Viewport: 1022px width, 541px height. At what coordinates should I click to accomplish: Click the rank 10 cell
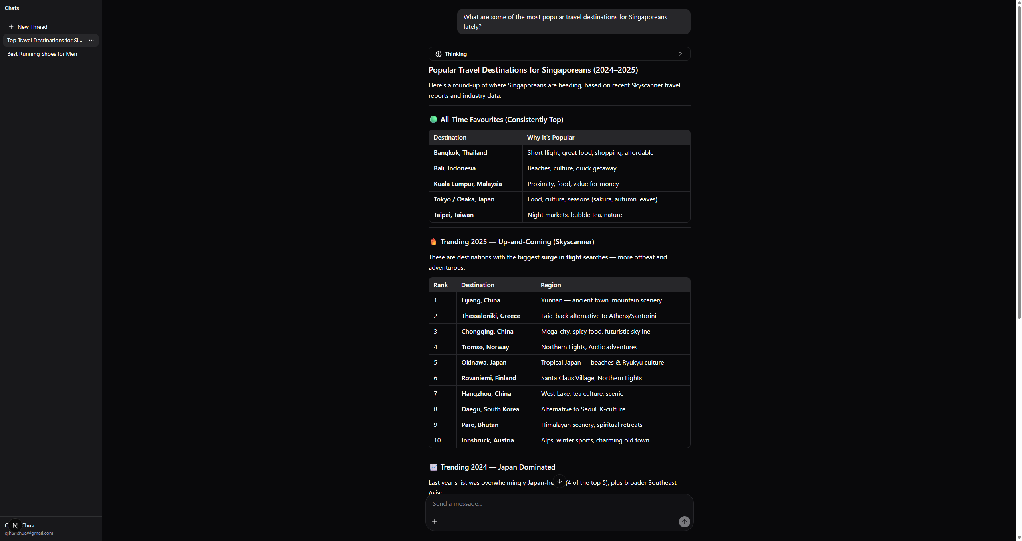click(x=443, y=440)
